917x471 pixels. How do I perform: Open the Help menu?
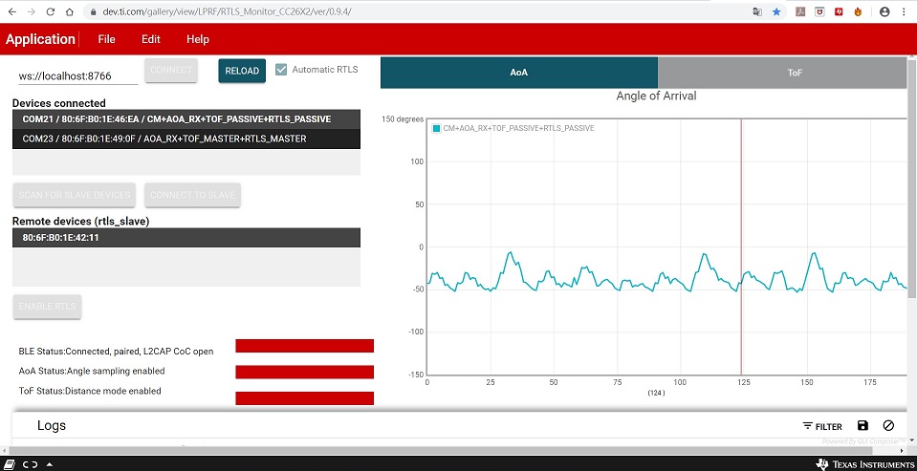click(x=198, y=39)
